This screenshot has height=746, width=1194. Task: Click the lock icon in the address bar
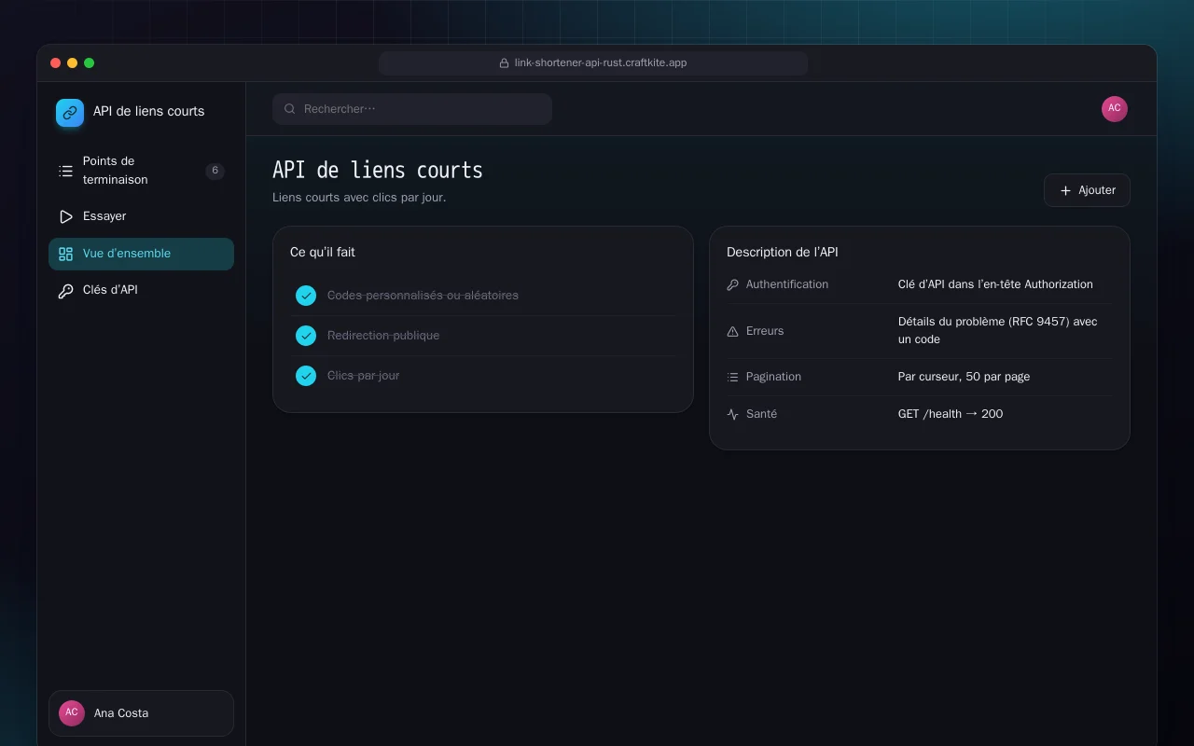point(505,63)
